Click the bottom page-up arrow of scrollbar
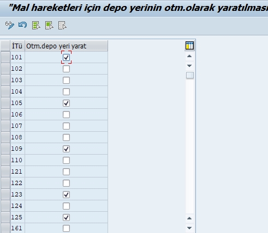Image resolution: width=268 pixels, height=233 pixels. click(x=189, y=218)
